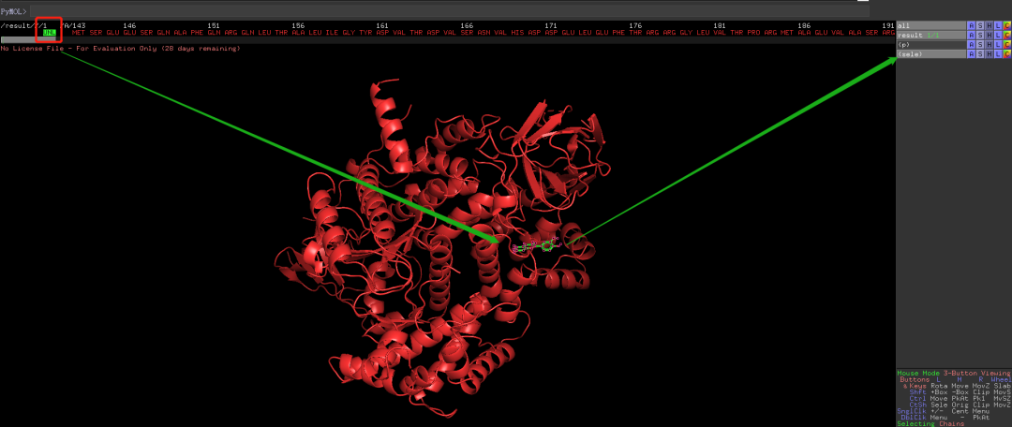
Task: Click the S (Show) button for result
Action: [980, 35]
